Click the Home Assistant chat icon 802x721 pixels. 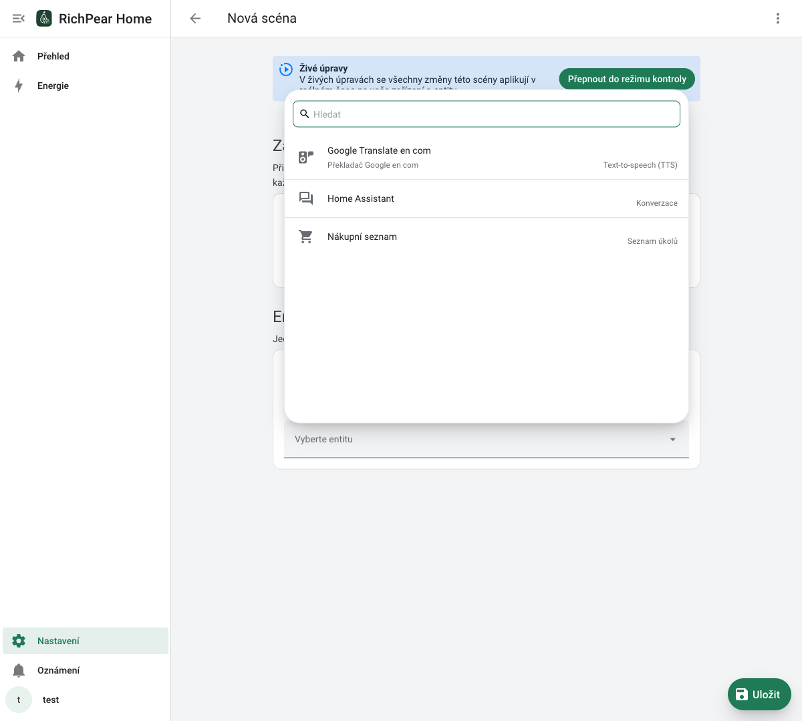coord(306,198)
